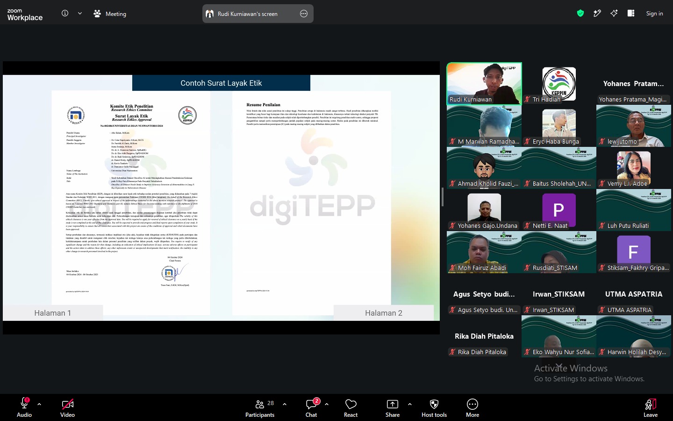Viewport: 673px width, 421px height.
Task: Click muted mic icon on Irwan_STIKSAM label
Action: click(x=527, y=310)
